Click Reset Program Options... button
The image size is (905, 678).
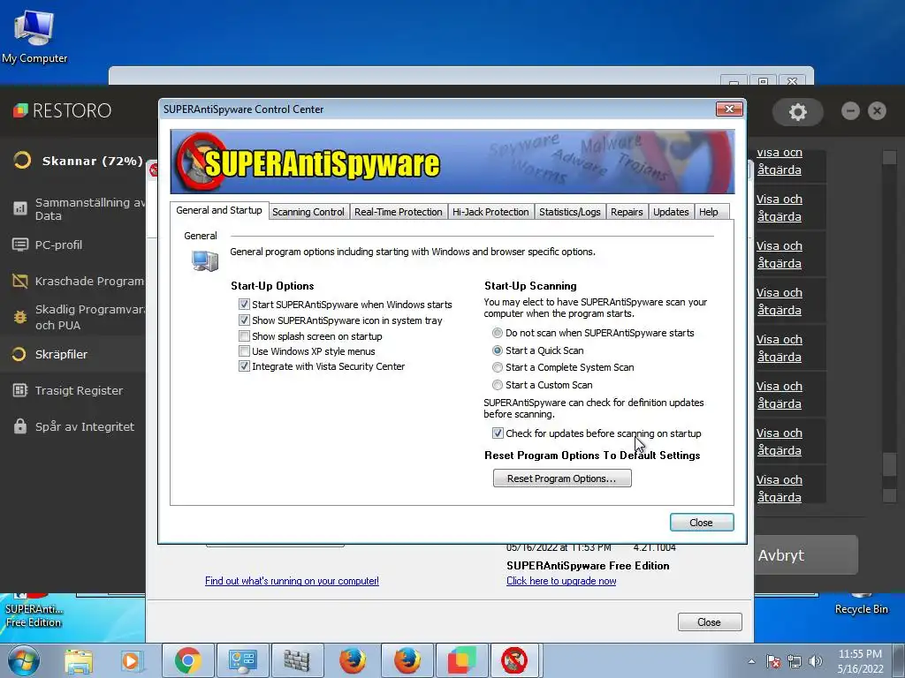[562, 478]
